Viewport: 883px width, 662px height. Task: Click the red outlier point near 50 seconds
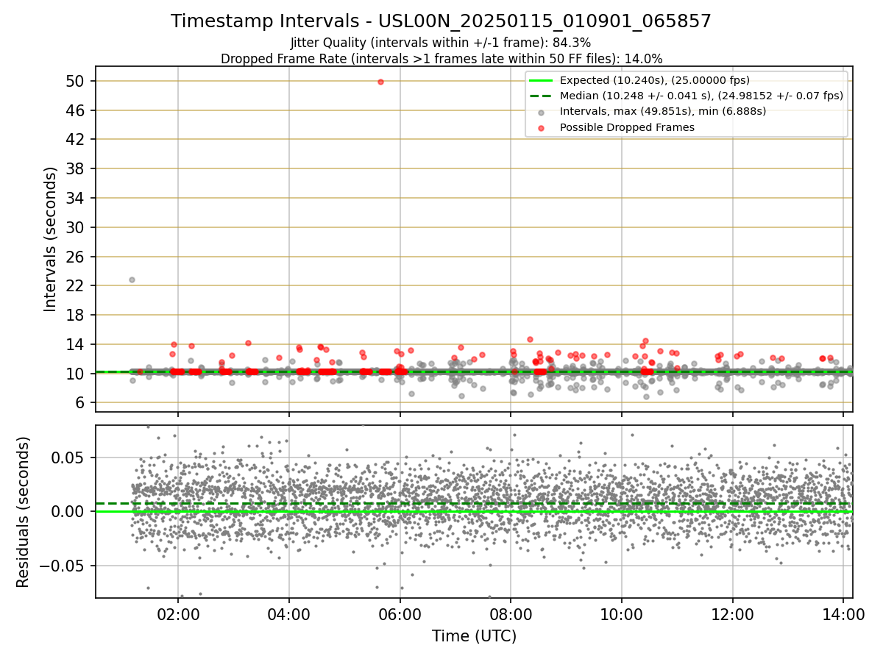click(x=380, y=82)
